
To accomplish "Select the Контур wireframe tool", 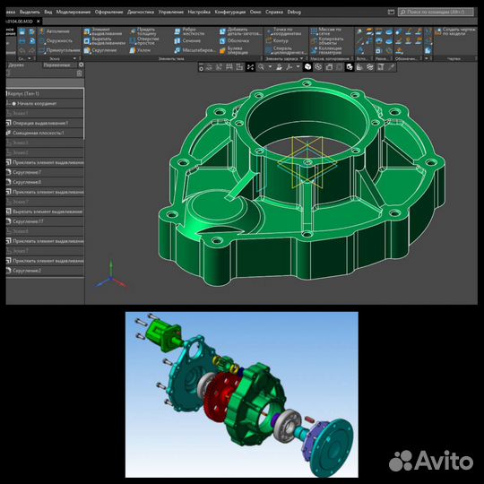I will pyautogui.click(x=277, y=40).
